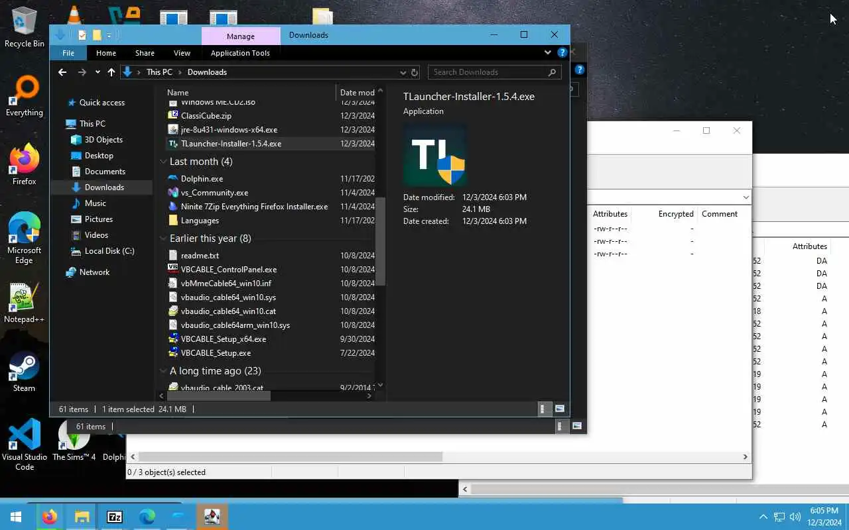
Task: Click Microsoft Edge in the taskbar
Action: tap(147, 517)
